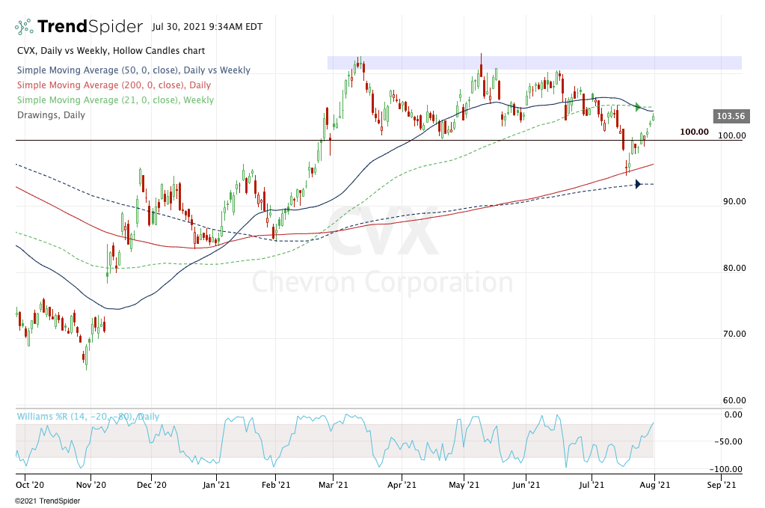Click the 0.00 Williams %R axis value
This screenshot has width=765, height=508.
coord(734,414)
